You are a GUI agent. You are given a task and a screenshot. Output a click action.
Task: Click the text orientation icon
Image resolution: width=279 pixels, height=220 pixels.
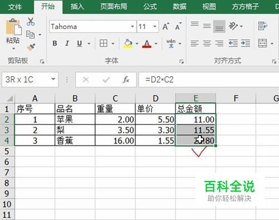(233, 26)
